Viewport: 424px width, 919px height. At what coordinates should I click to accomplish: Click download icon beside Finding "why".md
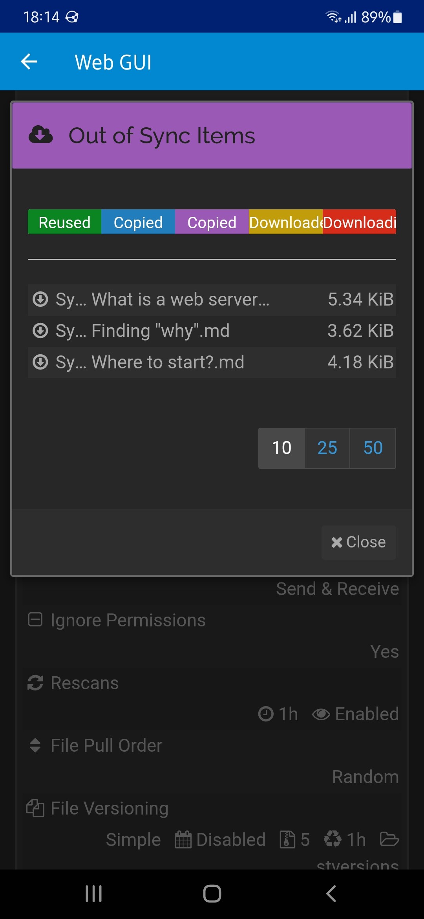(x=40, y=331)
